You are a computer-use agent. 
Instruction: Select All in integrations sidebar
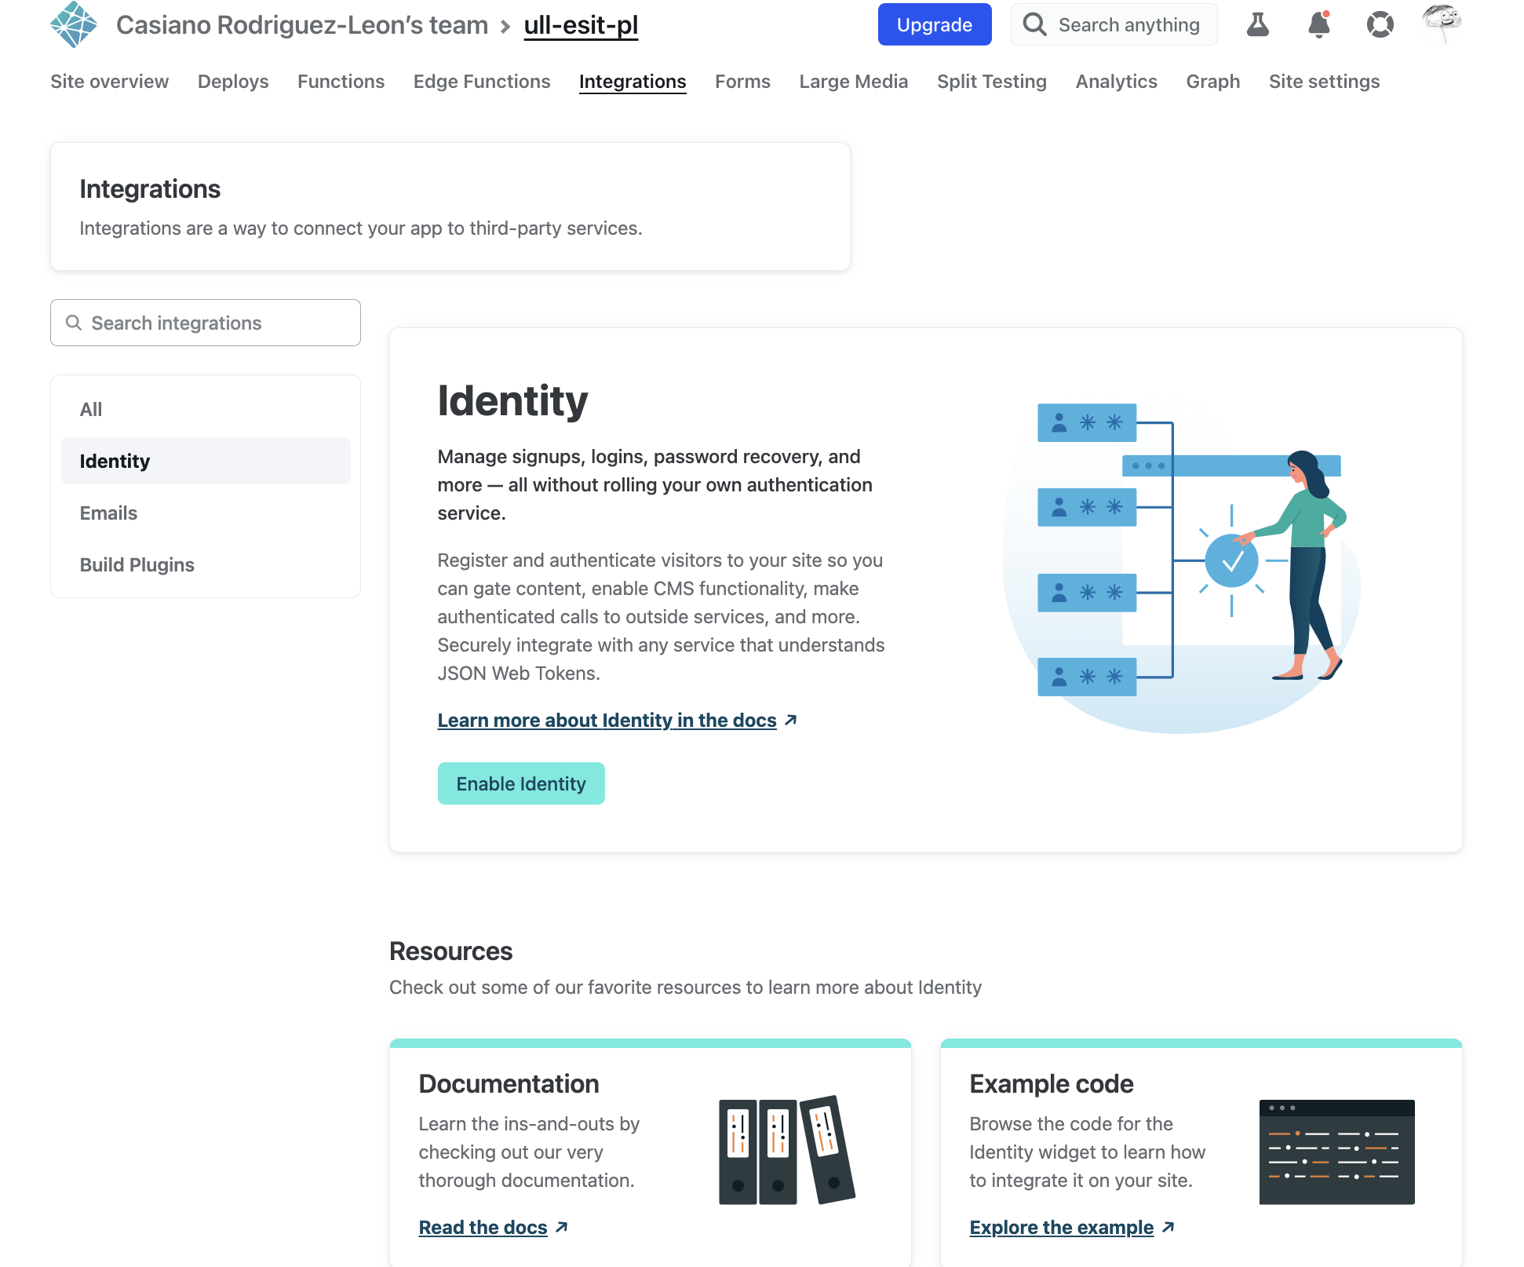206,409
